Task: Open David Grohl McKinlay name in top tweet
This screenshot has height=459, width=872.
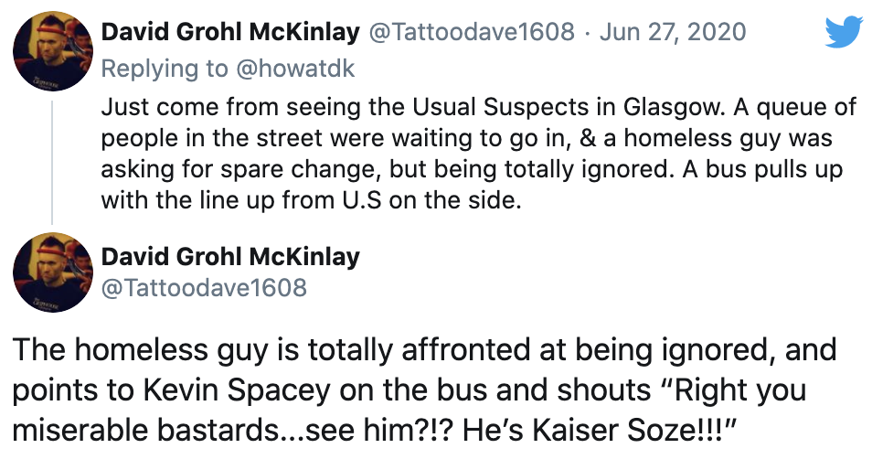Action: [230, 32]
